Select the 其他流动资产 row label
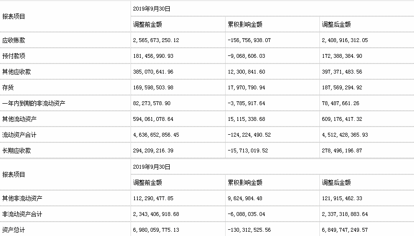Screen dimensions: 414x236 20,119
